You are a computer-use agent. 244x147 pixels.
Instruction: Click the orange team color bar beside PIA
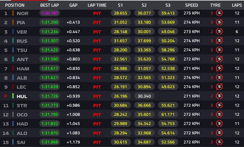[13, 22]
